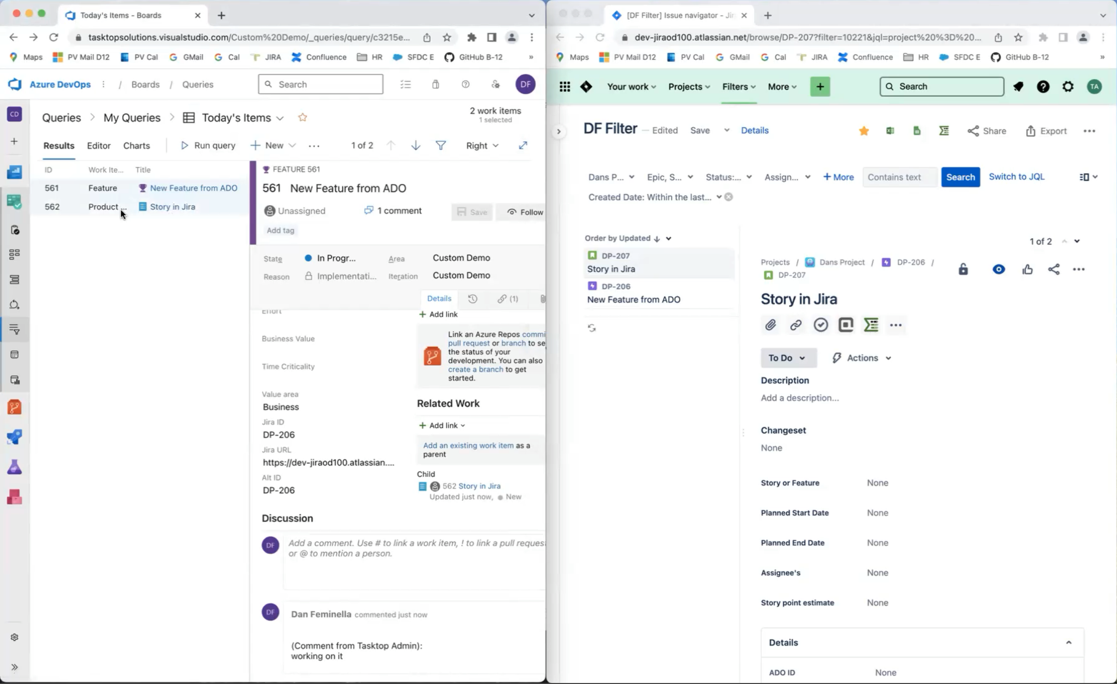Image resolution: width=1117 pixels, height=684 pixels.
Task: Give feedback thumbs up on Jira issue
Action: 1027,269
